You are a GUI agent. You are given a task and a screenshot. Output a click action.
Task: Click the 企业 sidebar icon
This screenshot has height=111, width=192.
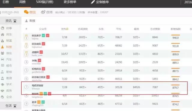pos(2,97)
